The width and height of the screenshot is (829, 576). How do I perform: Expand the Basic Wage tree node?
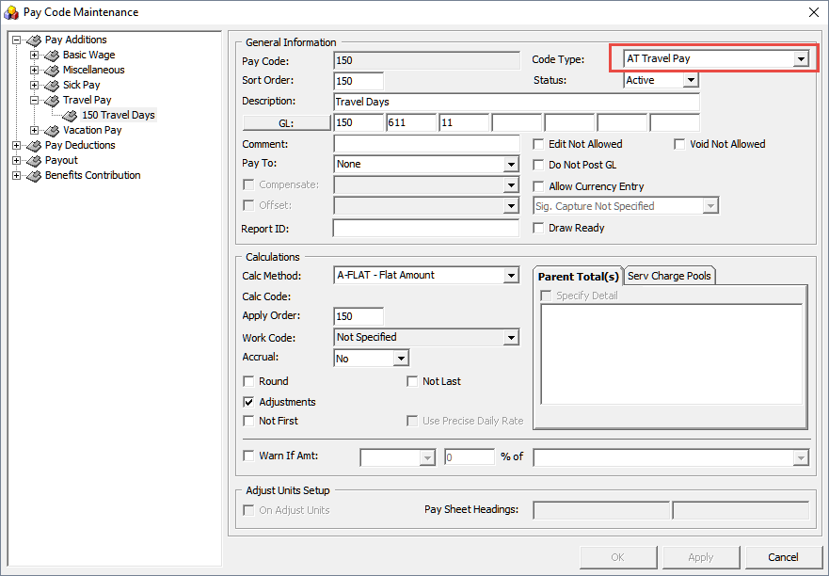(x=35, y=55)
